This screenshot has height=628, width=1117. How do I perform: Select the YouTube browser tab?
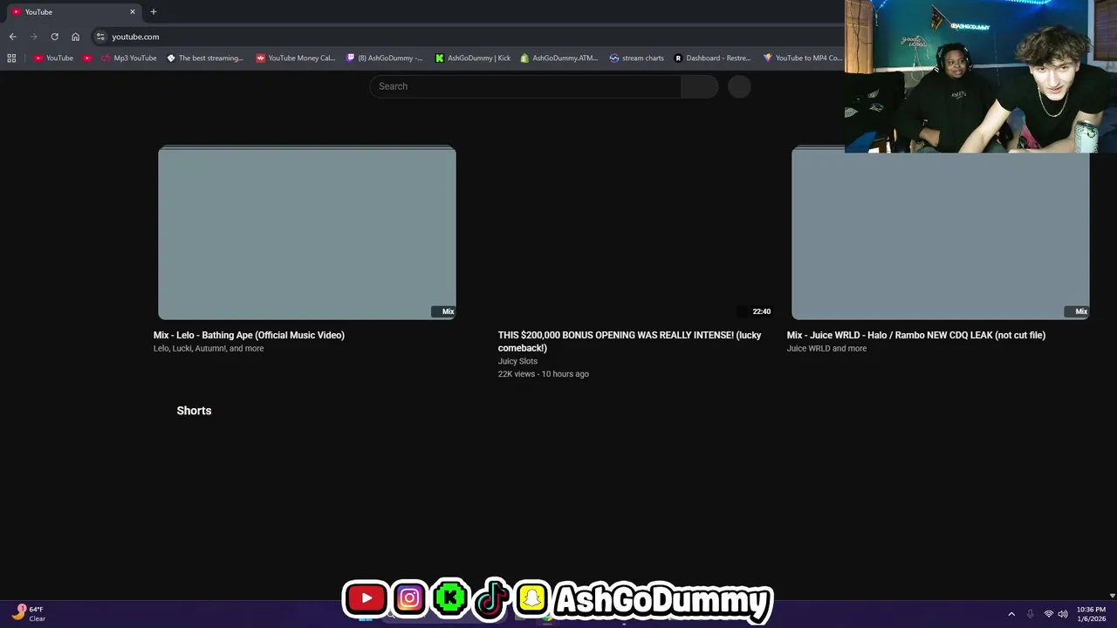click(74, 12)
